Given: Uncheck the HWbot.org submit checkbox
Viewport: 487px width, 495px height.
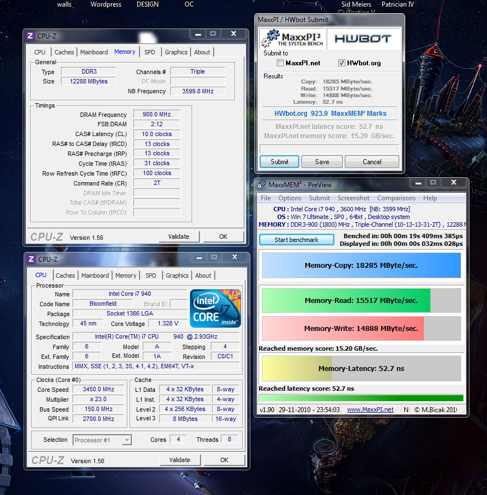Looking at the screenshot, I should (342, 63).
